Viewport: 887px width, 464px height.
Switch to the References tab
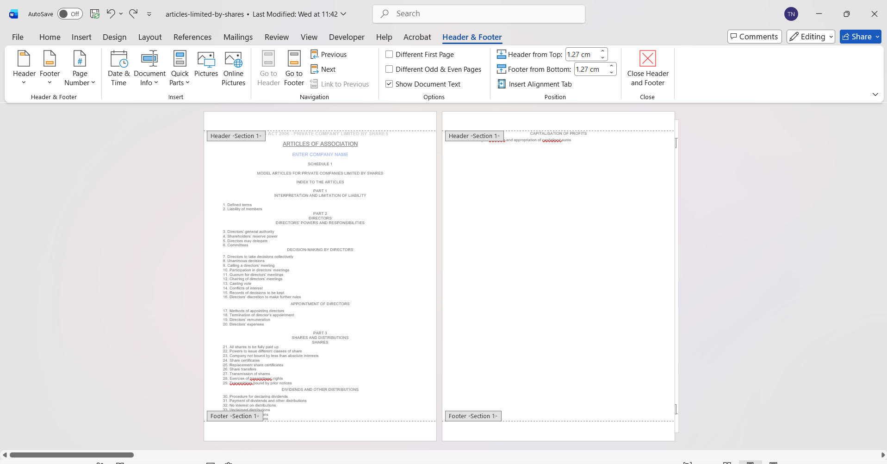pyautogui.click(x=192, y=37)
